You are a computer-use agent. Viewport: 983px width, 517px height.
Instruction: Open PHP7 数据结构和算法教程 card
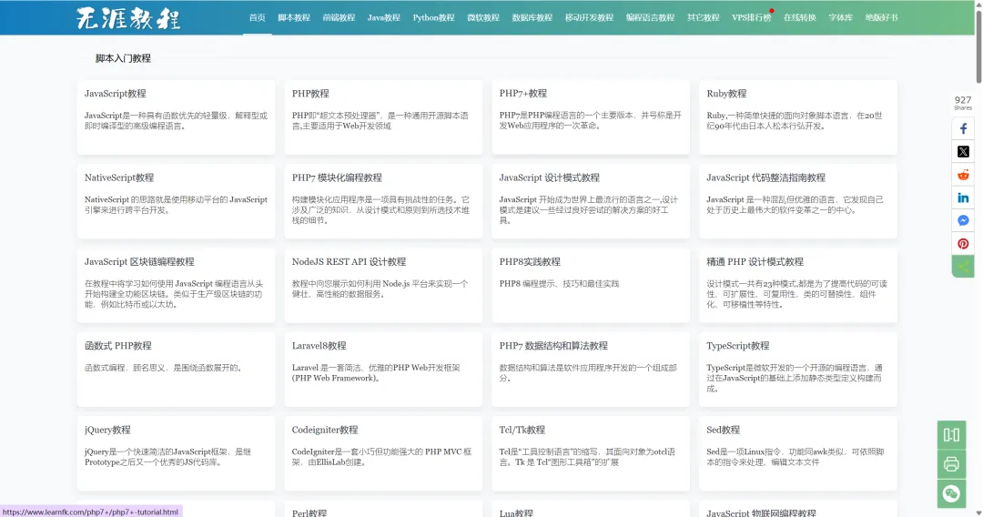click(591, 370)
